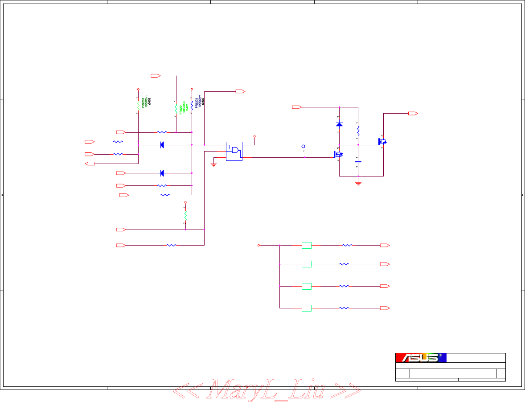Click the output port of the bottom jumper row
The height and width of the screenshot is (402, 525).
pos(385,308)
